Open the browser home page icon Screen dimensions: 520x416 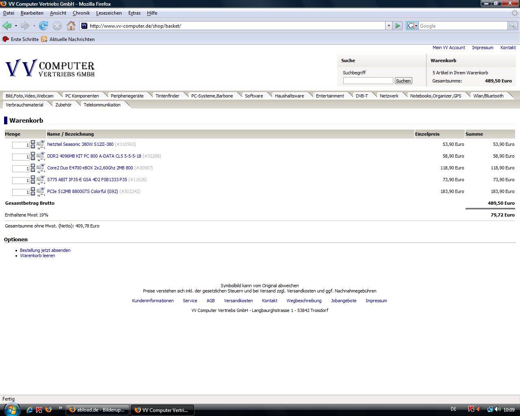tap(71, 26)
